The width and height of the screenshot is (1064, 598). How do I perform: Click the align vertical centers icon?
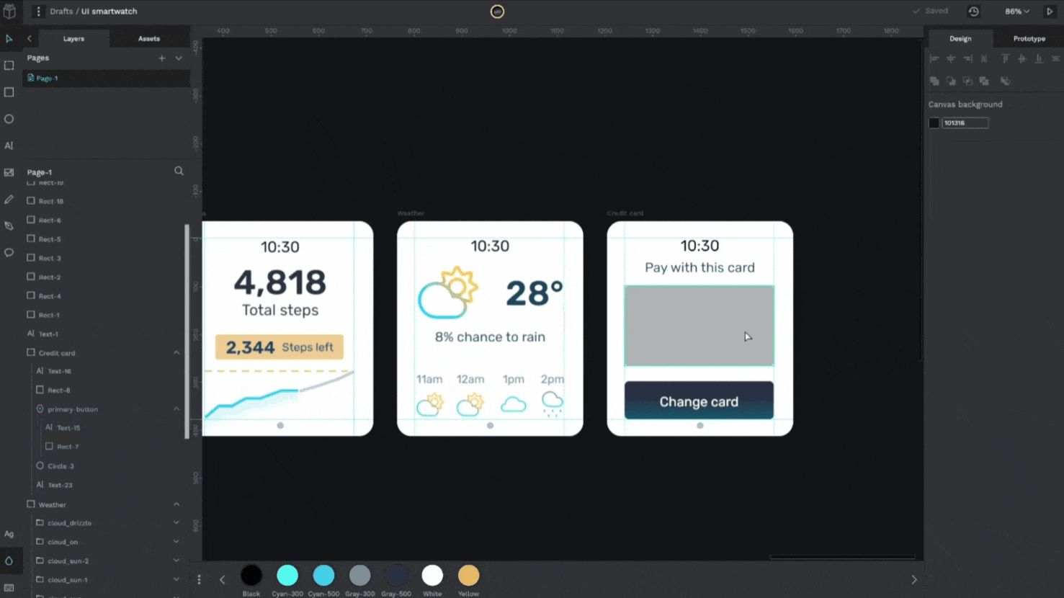[1022, 59]
